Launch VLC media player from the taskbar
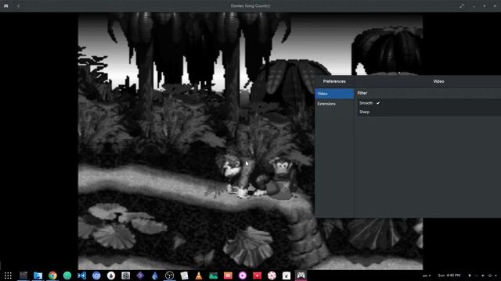The image size is (501, 281). pyautogui.click(x=199, y=276)
